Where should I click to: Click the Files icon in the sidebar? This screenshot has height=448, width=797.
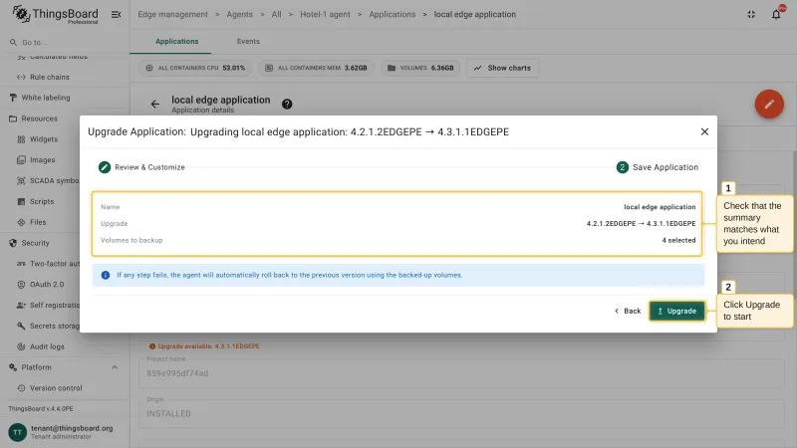click(x=21, y=222)
